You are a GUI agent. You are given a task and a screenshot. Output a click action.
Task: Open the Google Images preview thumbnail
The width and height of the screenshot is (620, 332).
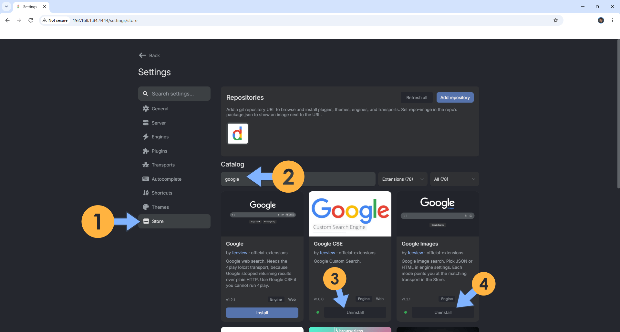438,214
